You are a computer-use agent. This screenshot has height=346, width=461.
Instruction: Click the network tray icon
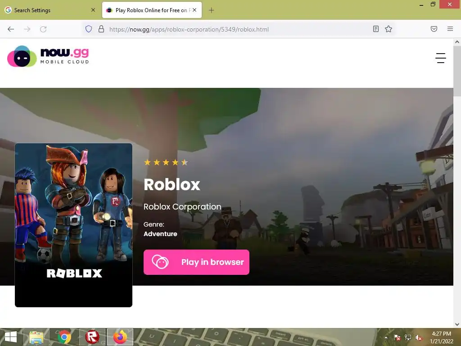(x=408, y=337)
